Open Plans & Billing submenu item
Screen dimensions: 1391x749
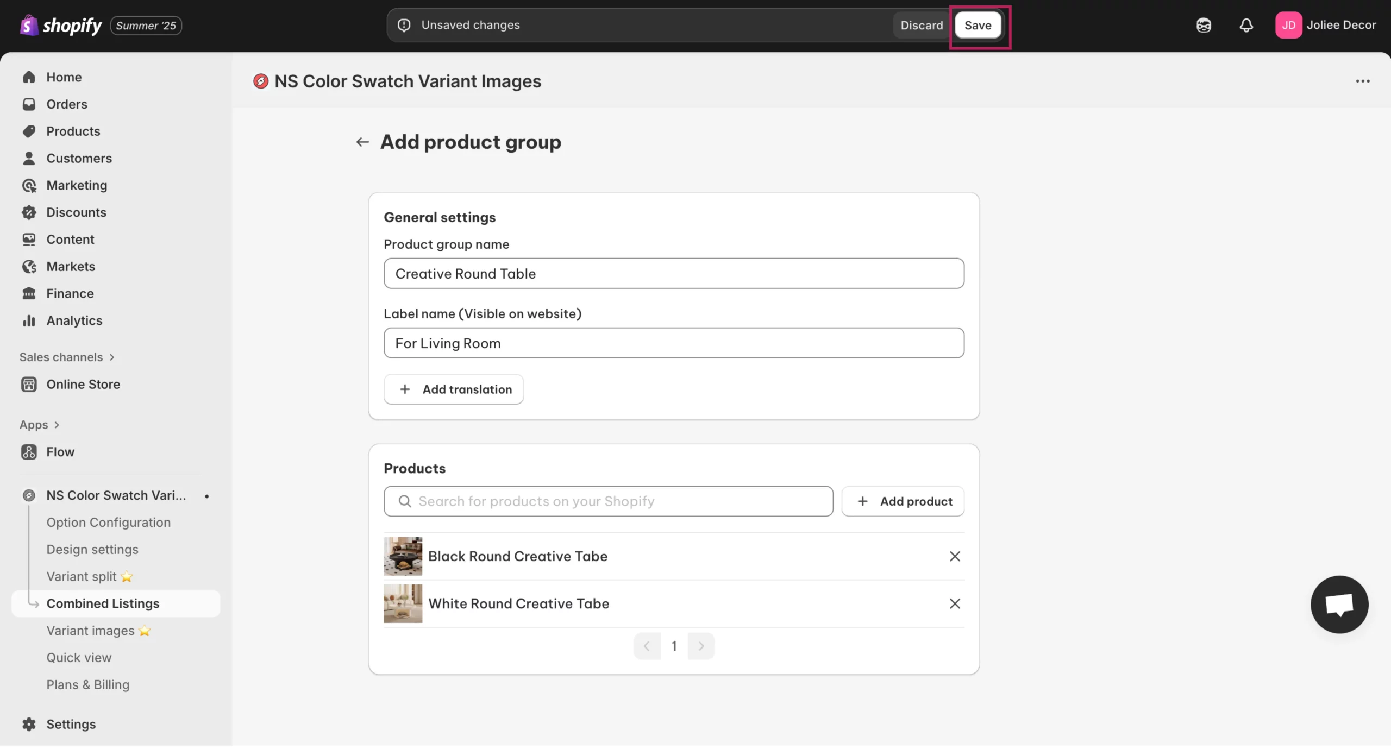88,685
